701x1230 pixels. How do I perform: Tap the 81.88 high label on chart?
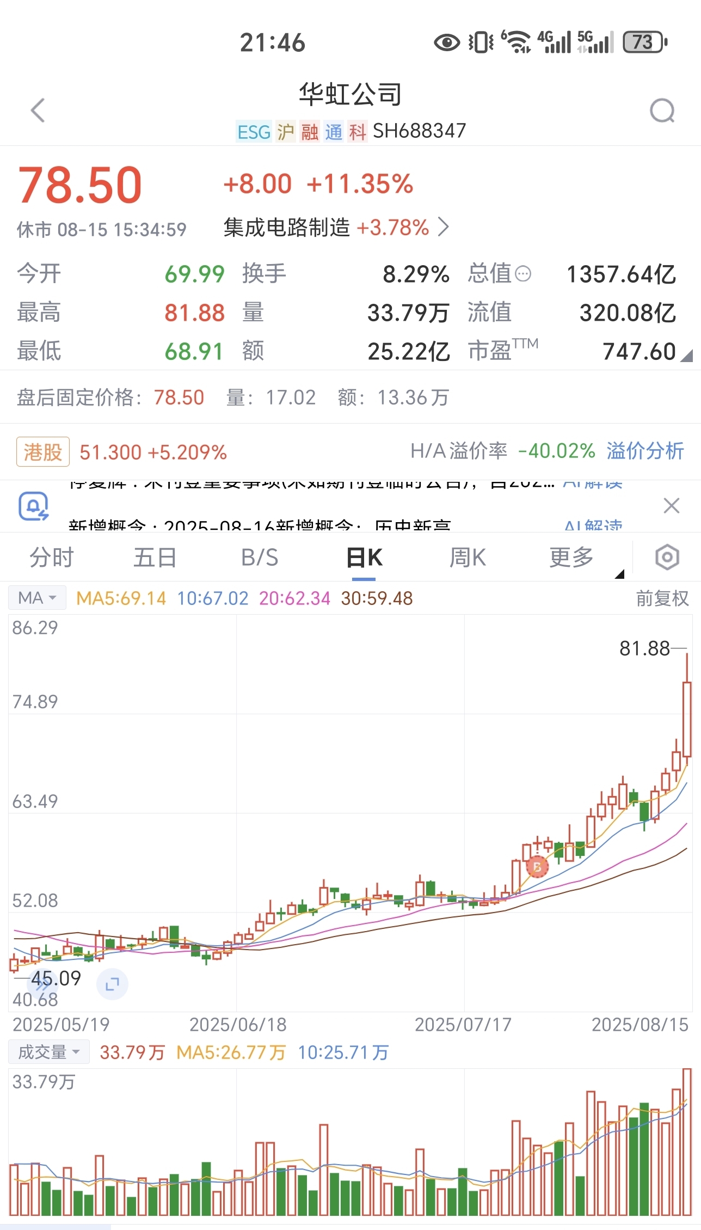tap(644, 648)
